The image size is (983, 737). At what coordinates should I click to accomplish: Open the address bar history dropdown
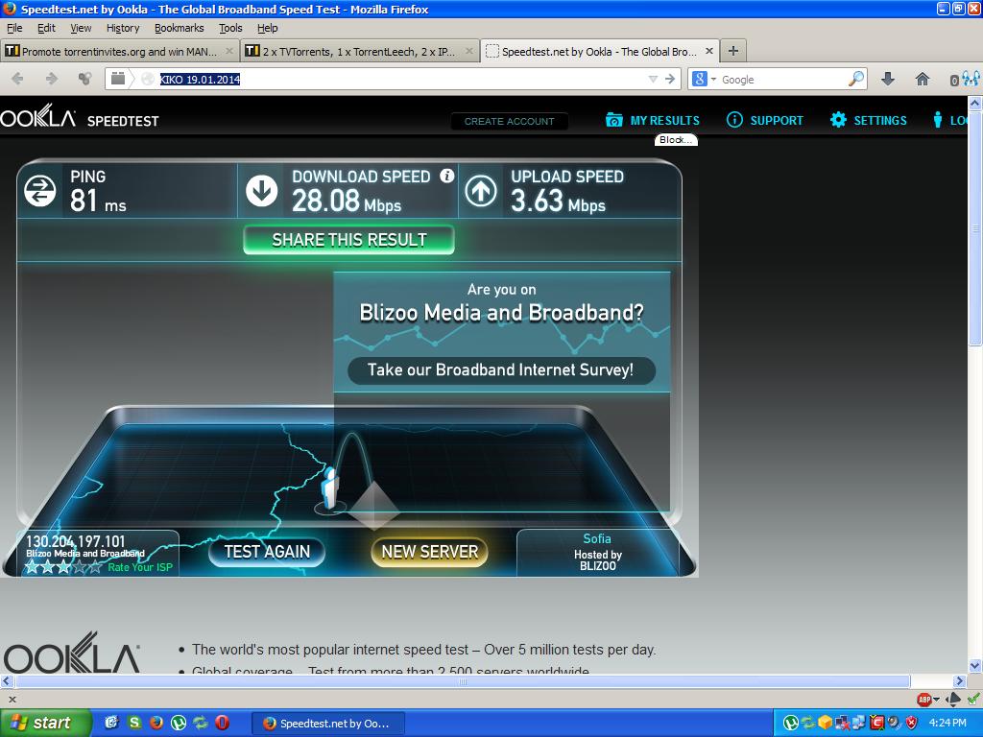[x=653, y=79]
